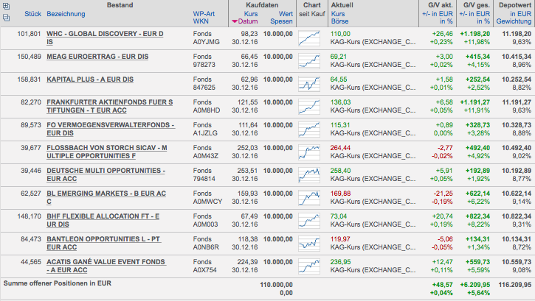Viewport: 535px width, 301px height.
Task: Sort by Depotwert in EUR header
Action: tap(521, 14)
